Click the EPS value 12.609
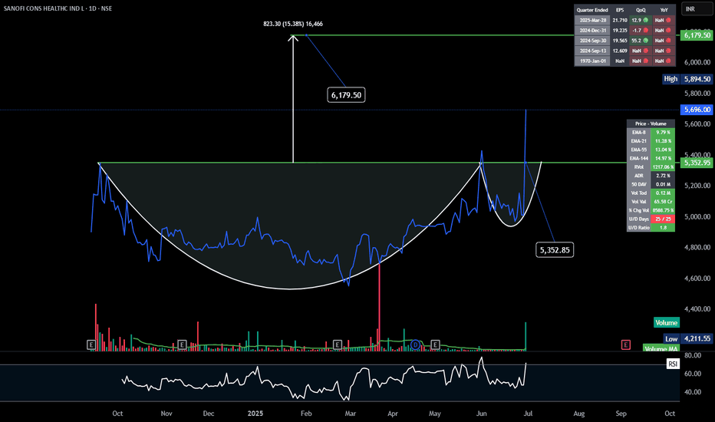Screen dimensions: 715x422 pyautogui.click(x=620, y=51)
